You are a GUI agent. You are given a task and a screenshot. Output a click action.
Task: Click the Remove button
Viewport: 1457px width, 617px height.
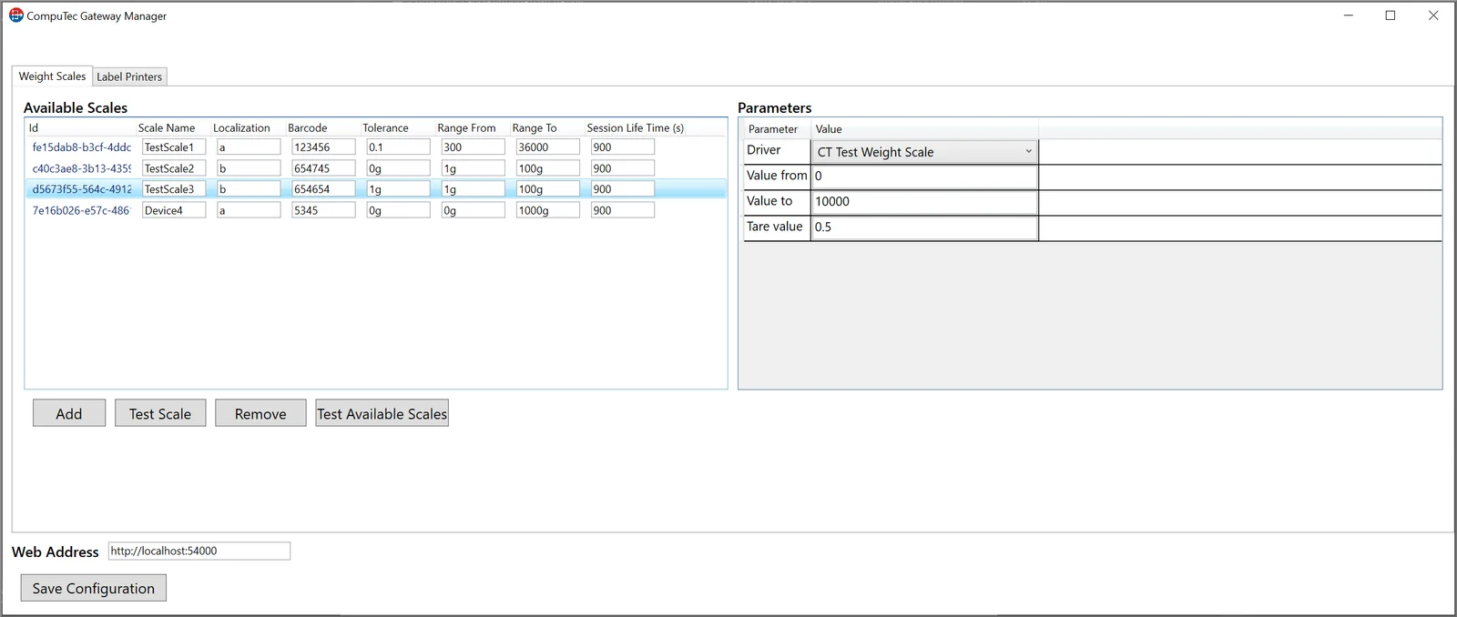point(260,413)
